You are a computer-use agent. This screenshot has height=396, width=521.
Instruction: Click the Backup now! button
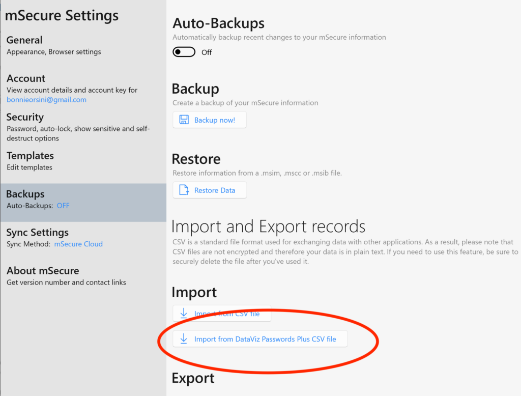pos(209,120)
